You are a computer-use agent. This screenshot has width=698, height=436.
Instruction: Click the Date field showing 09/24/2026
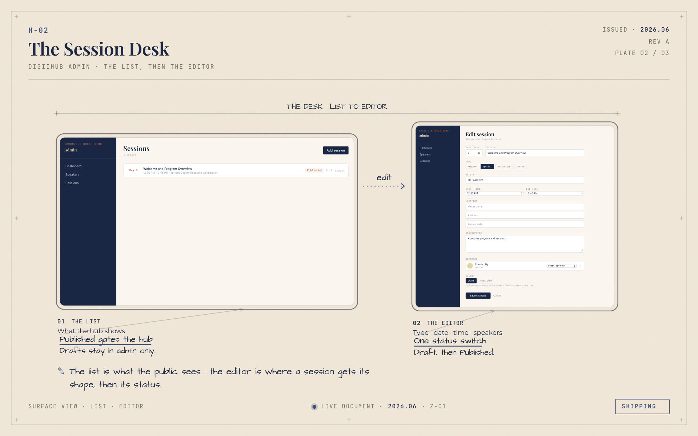coord(525,180)
